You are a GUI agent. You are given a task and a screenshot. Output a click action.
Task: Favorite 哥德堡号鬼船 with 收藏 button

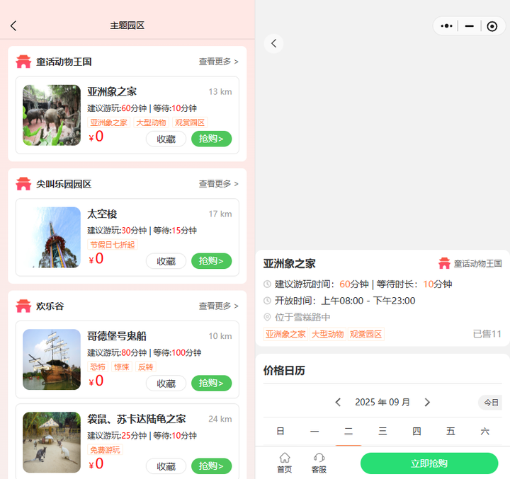[x=166, y=383]
